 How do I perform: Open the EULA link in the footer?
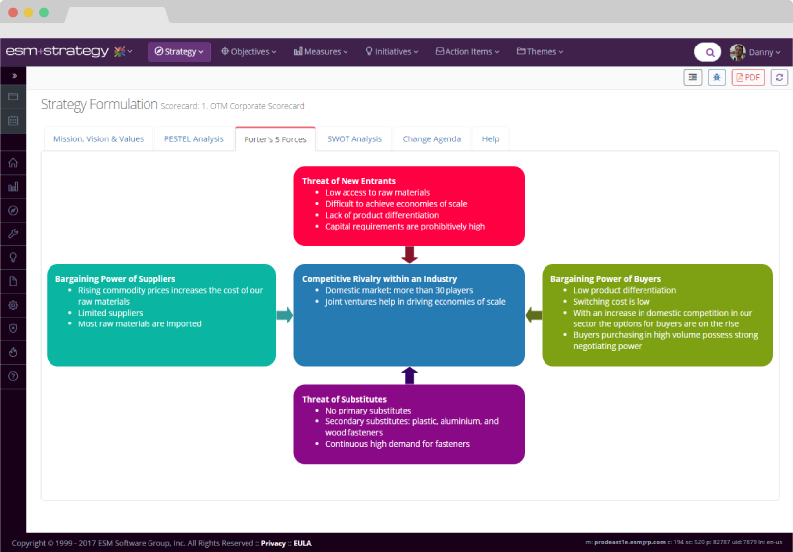click(302, 543)
